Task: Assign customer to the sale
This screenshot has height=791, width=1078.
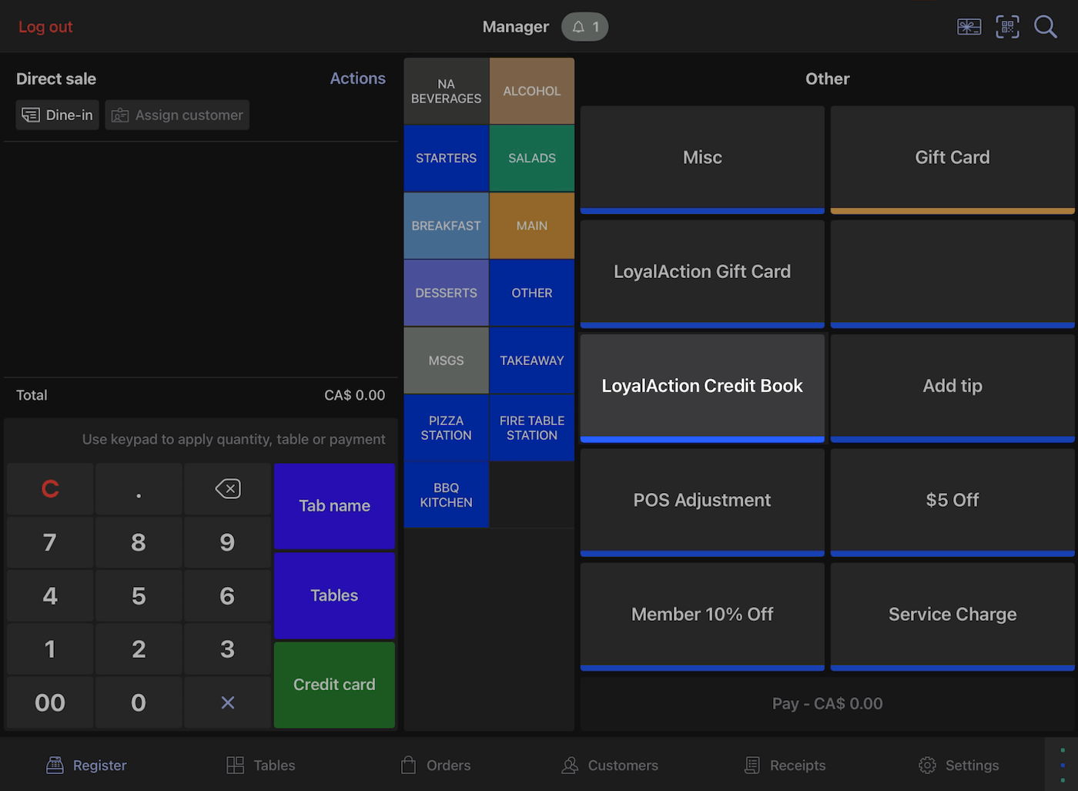Action: click(x=177, y=115)
